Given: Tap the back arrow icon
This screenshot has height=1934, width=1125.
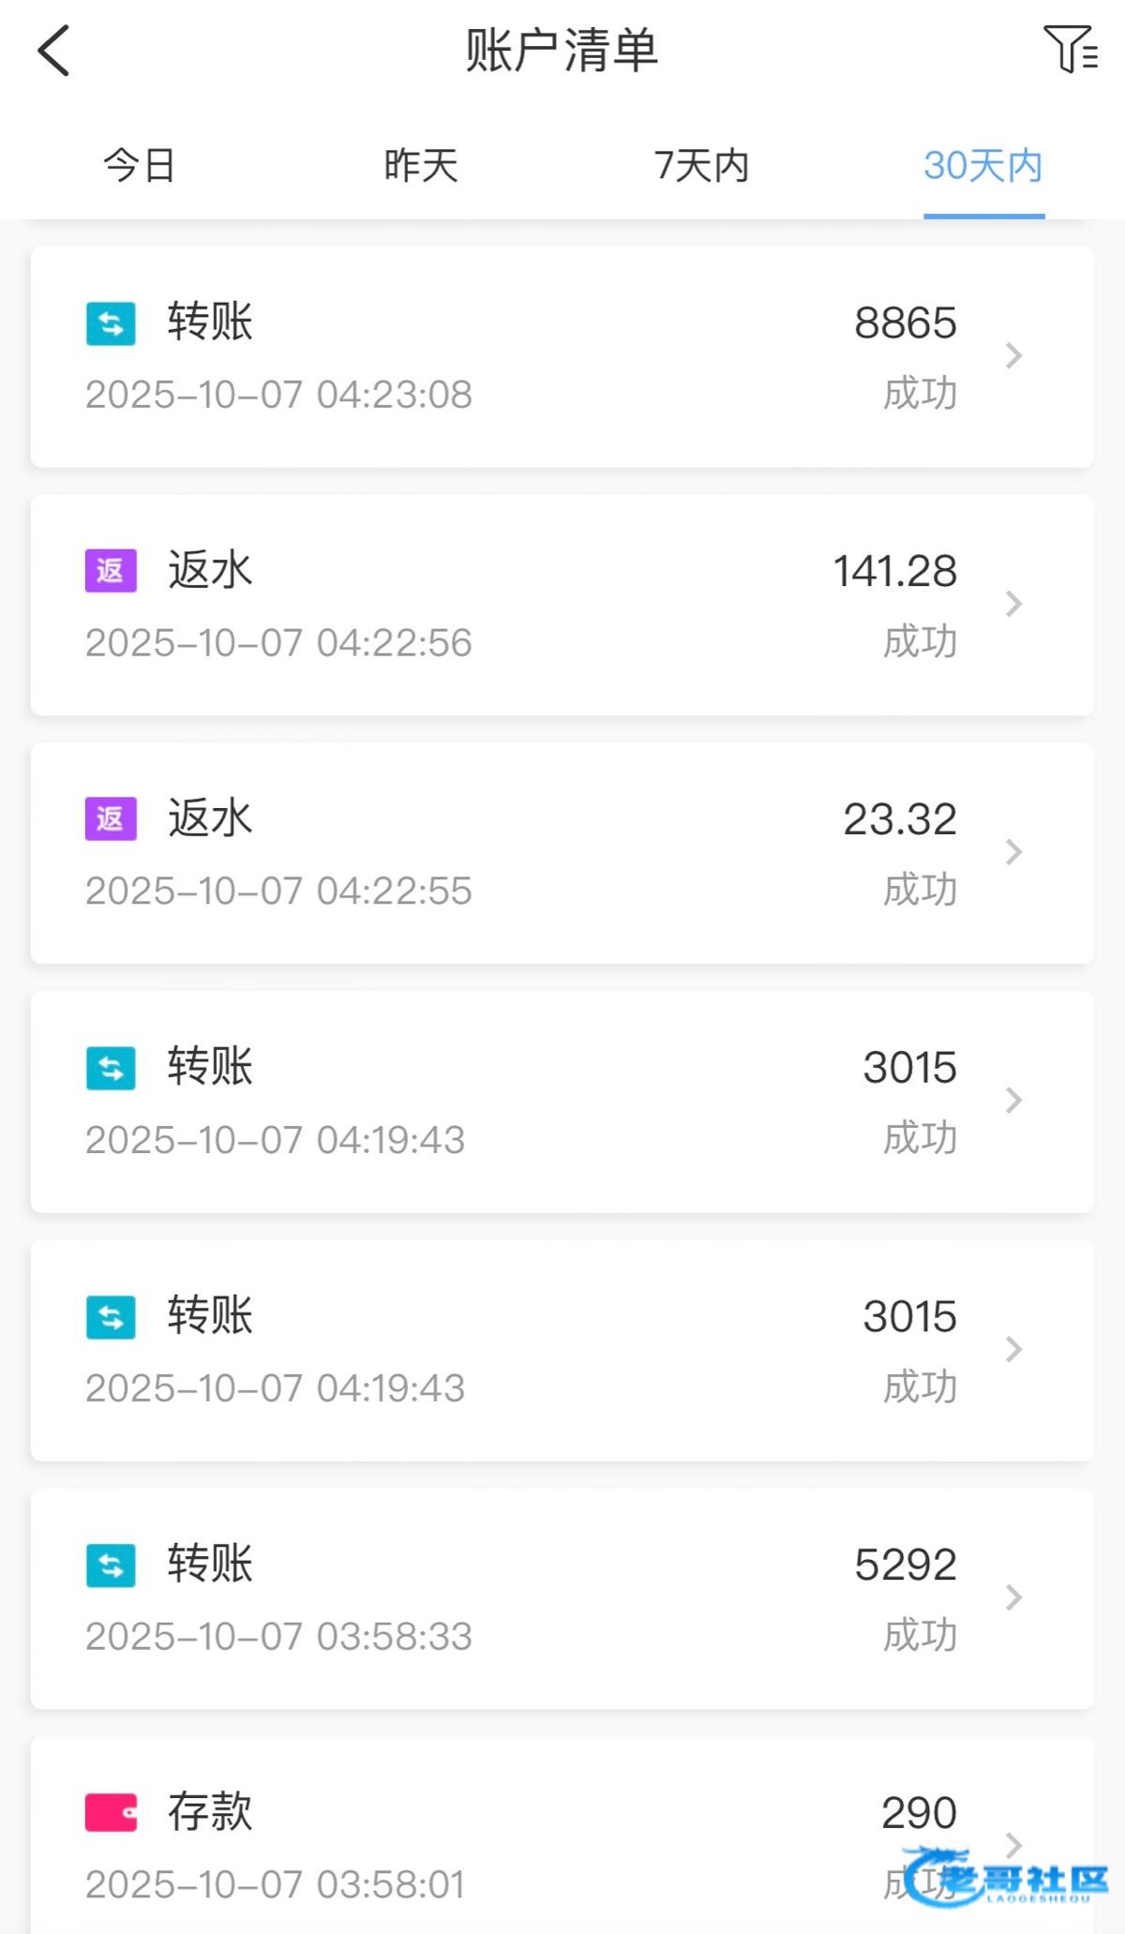Looking at the screenshot, I should 54,51.
